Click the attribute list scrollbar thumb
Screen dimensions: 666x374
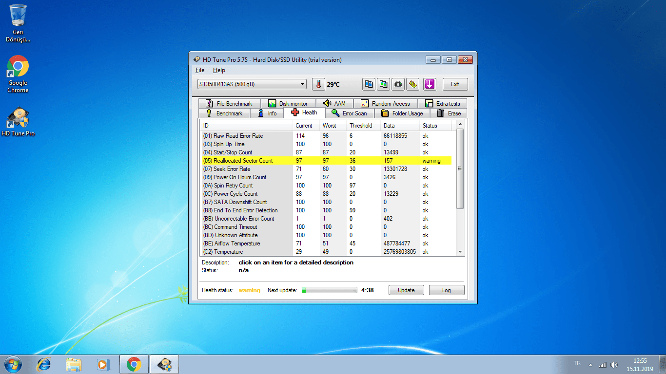click(x=460, y=168)
